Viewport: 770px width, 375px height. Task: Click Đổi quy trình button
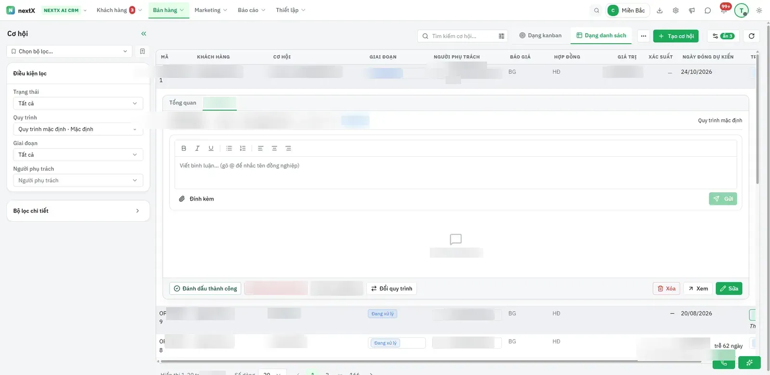pos(392,288)
